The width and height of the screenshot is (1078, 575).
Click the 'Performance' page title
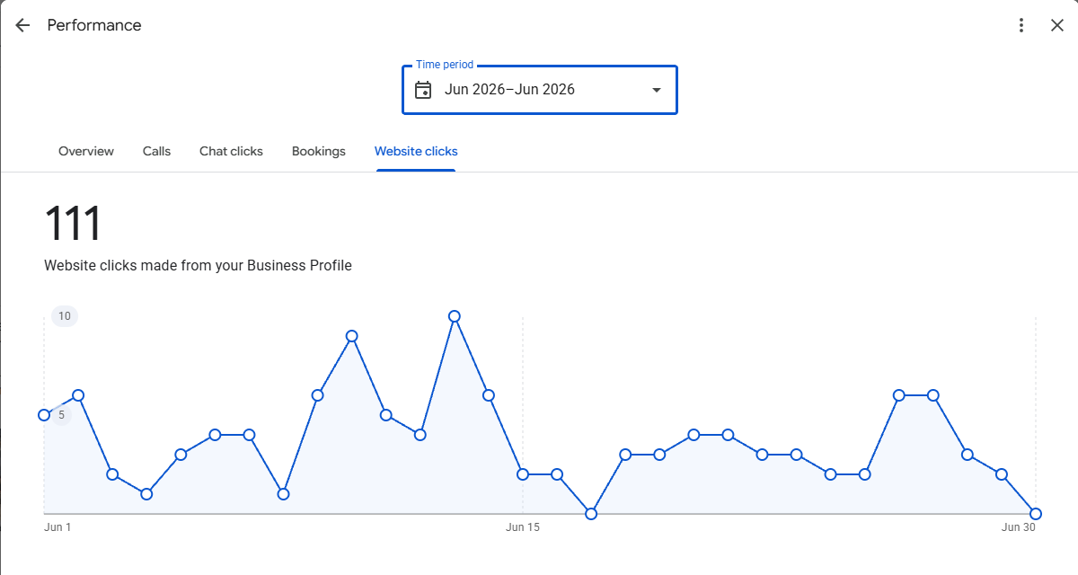(x=94, y=25)
